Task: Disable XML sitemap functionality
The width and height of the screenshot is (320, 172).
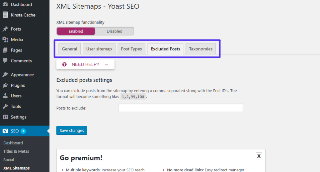Action: click(x=114, y=31)
